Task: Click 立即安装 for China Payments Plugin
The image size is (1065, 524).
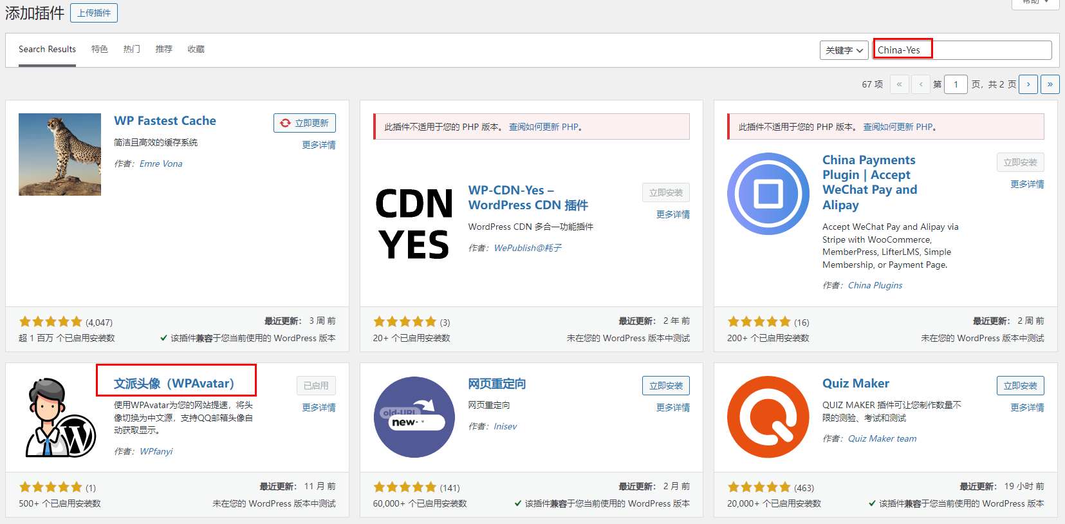Action: (x=1021, y=162)
